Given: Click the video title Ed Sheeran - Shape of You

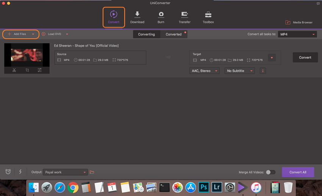Looking at the screenshot, I should pyautogui.click(x=86, y=45).
